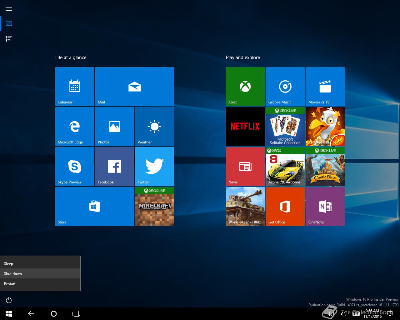Launch World of Tanks Blitz tile
The width and height of the screenshot is (400, 320).
[x=245, y=207]
